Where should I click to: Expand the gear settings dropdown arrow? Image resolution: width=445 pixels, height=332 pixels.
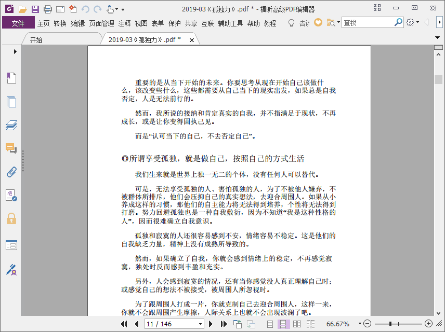(x=418, y=22)
